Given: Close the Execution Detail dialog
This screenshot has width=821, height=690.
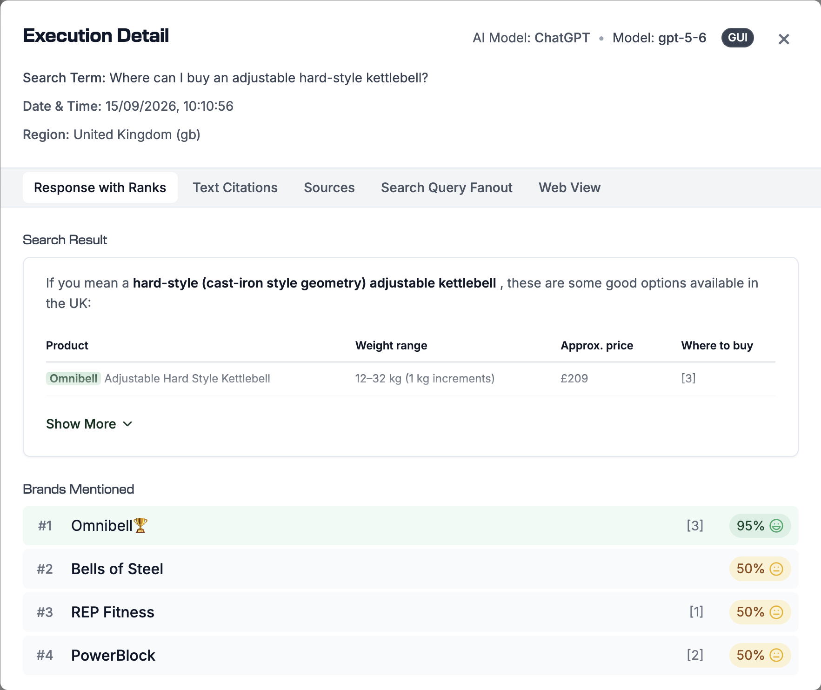Looking at the screenshot, I should point(784,39).
